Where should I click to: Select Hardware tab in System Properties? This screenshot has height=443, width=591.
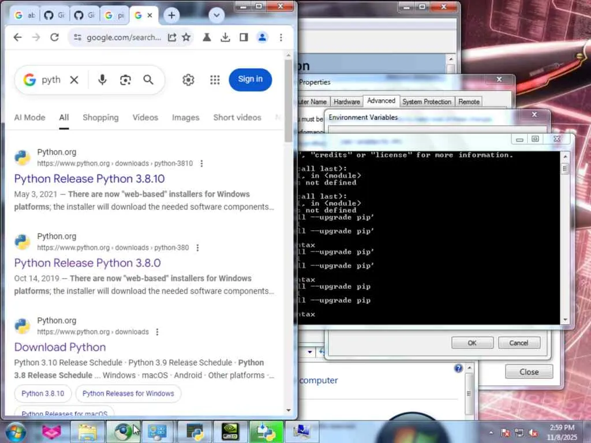pyautogui.click(x=347, y=102)
